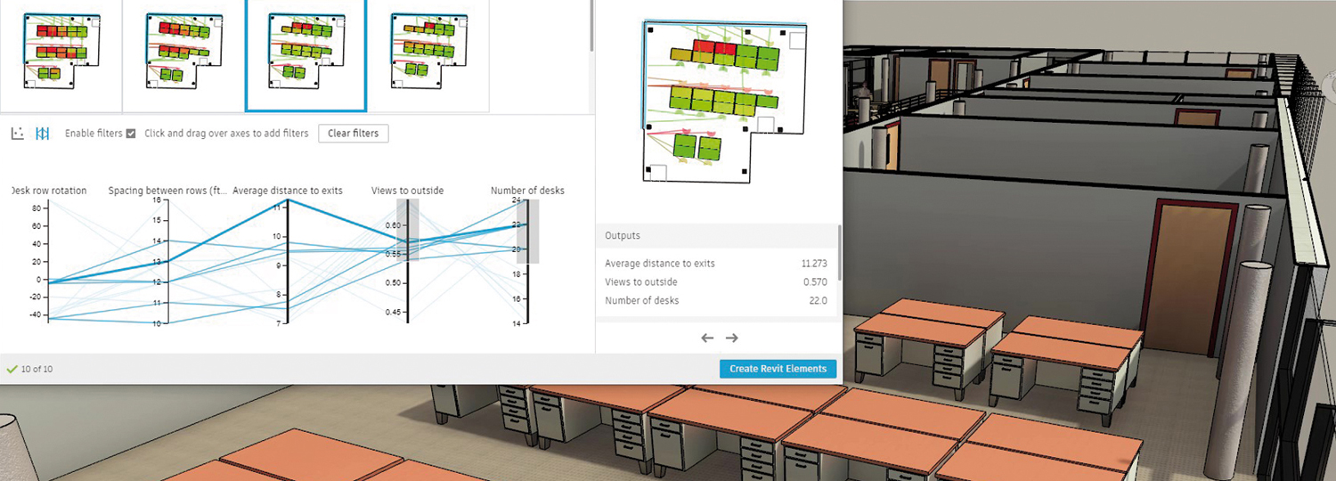The image size is (1336, 481).
Task: Select the first design layout thumbnail
Action: [x=61, y=53]
